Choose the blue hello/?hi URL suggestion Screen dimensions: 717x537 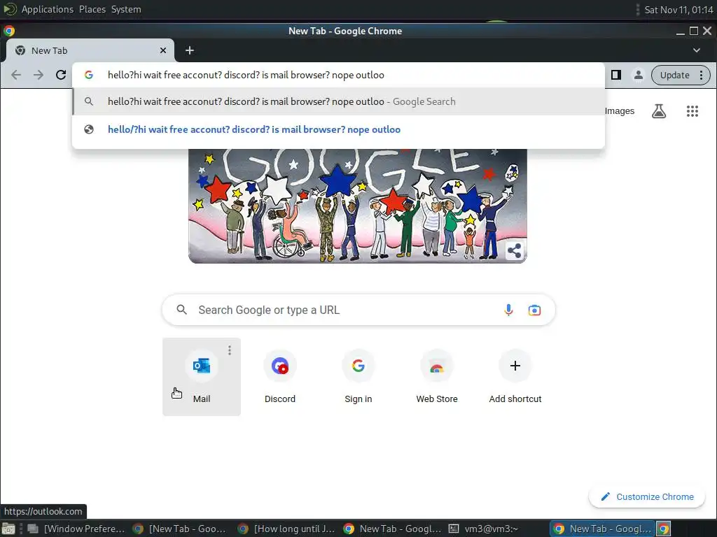pyautogui.click(x=338, y=129)
